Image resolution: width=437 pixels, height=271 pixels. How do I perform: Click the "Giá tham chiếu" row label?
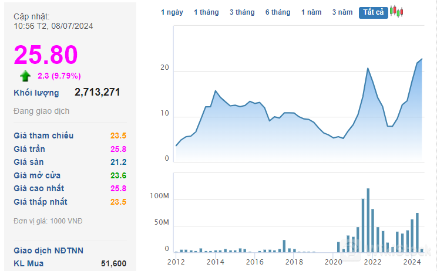click(x=43, y=135)
